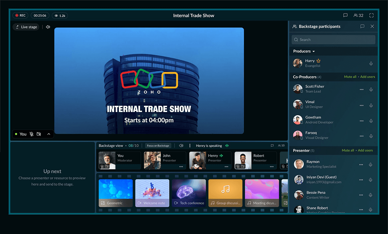Enter fullscreen mode using the expand icon
The width and height of the screenshot is (388, 234).
click(x=371, y=16)
